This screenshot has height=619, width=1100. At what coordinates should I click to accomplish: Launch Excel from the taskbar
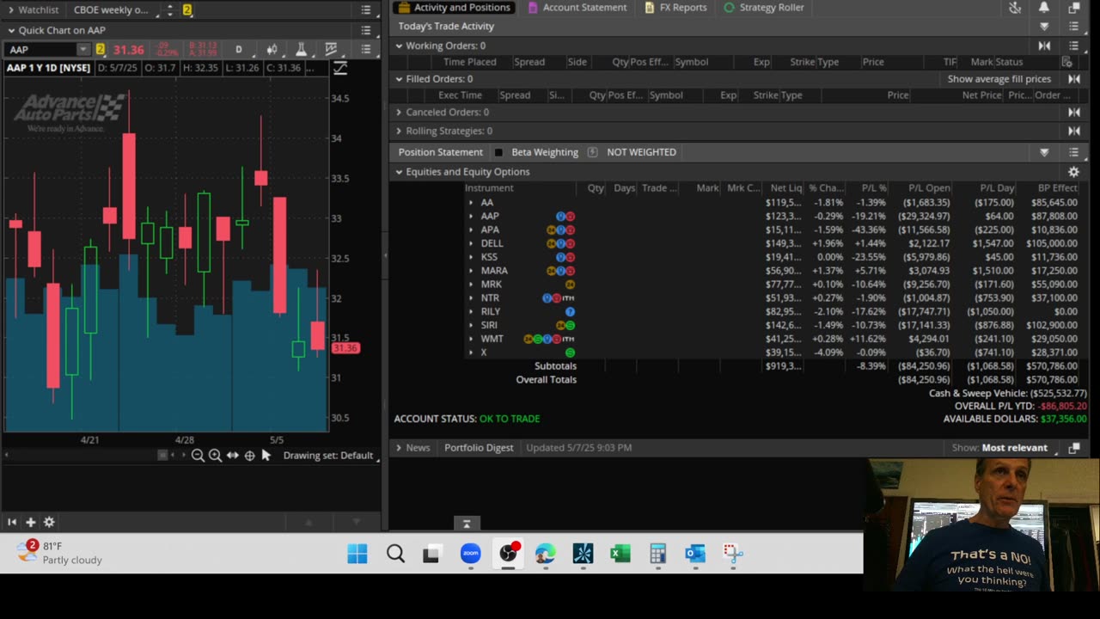[620, 554]
